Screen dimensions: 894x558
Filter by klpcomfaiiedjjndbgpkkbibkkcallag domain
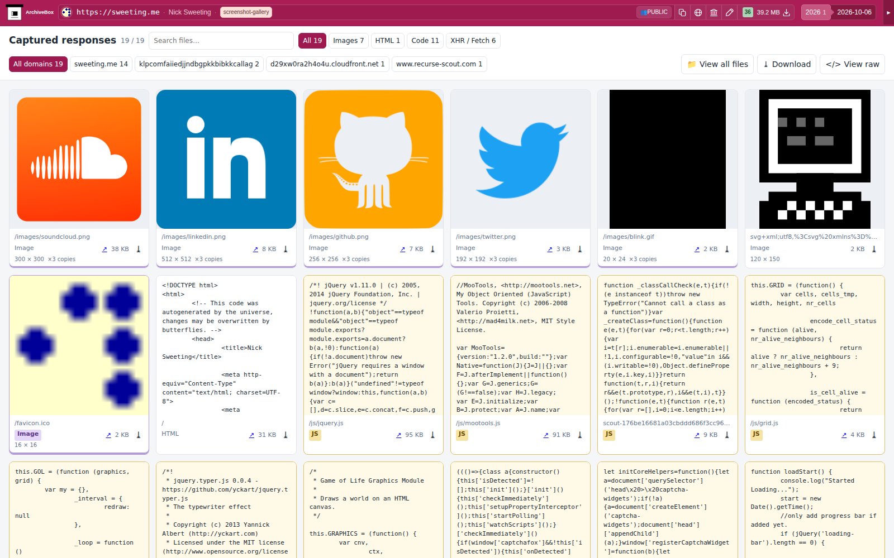(x=199, y=64)
